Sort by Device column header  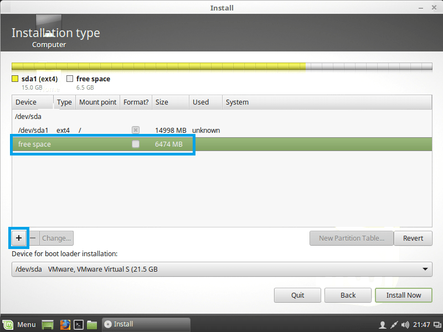[x=33, y=102]
